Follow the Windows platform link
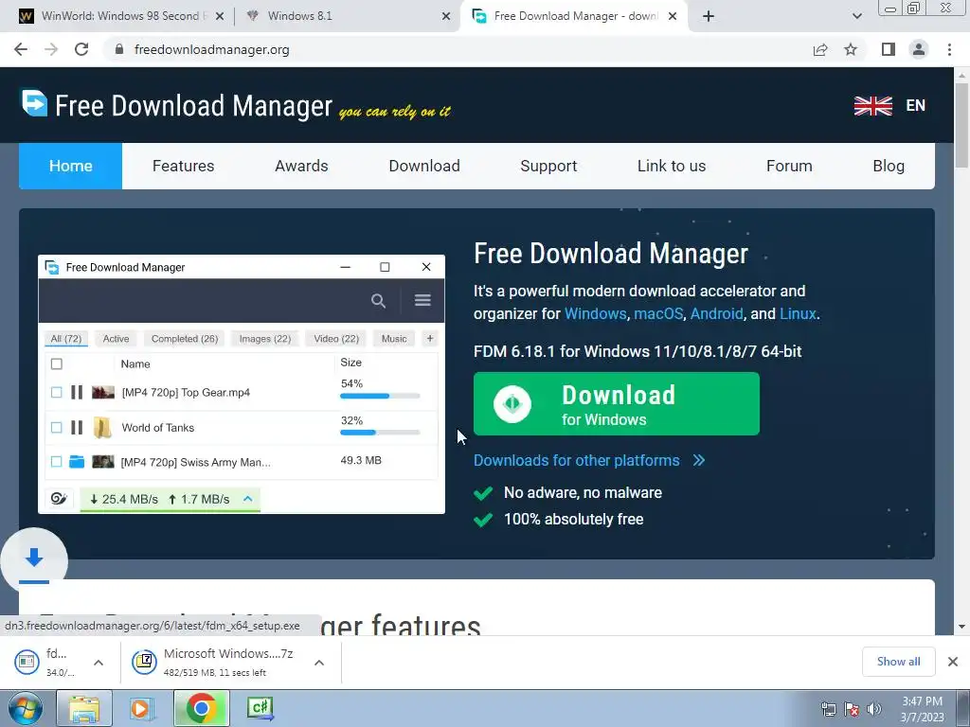This screenshot has width=970, height=727. click(595, 313)
